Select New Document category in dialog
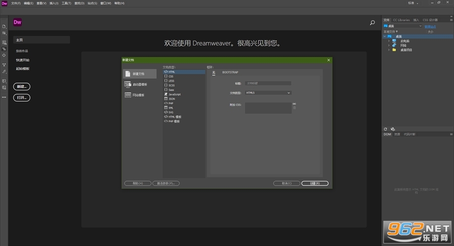The width and height of the screenshot is (454, 246). point(140,74)
